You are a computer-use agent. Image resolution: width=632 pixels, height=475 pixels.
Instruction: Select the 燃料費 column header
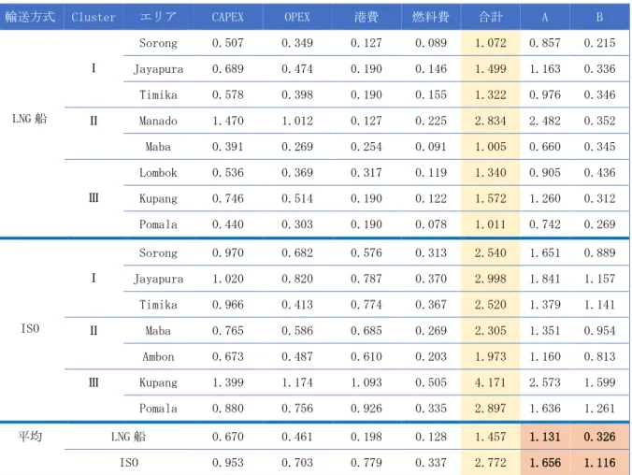(430, 17)
